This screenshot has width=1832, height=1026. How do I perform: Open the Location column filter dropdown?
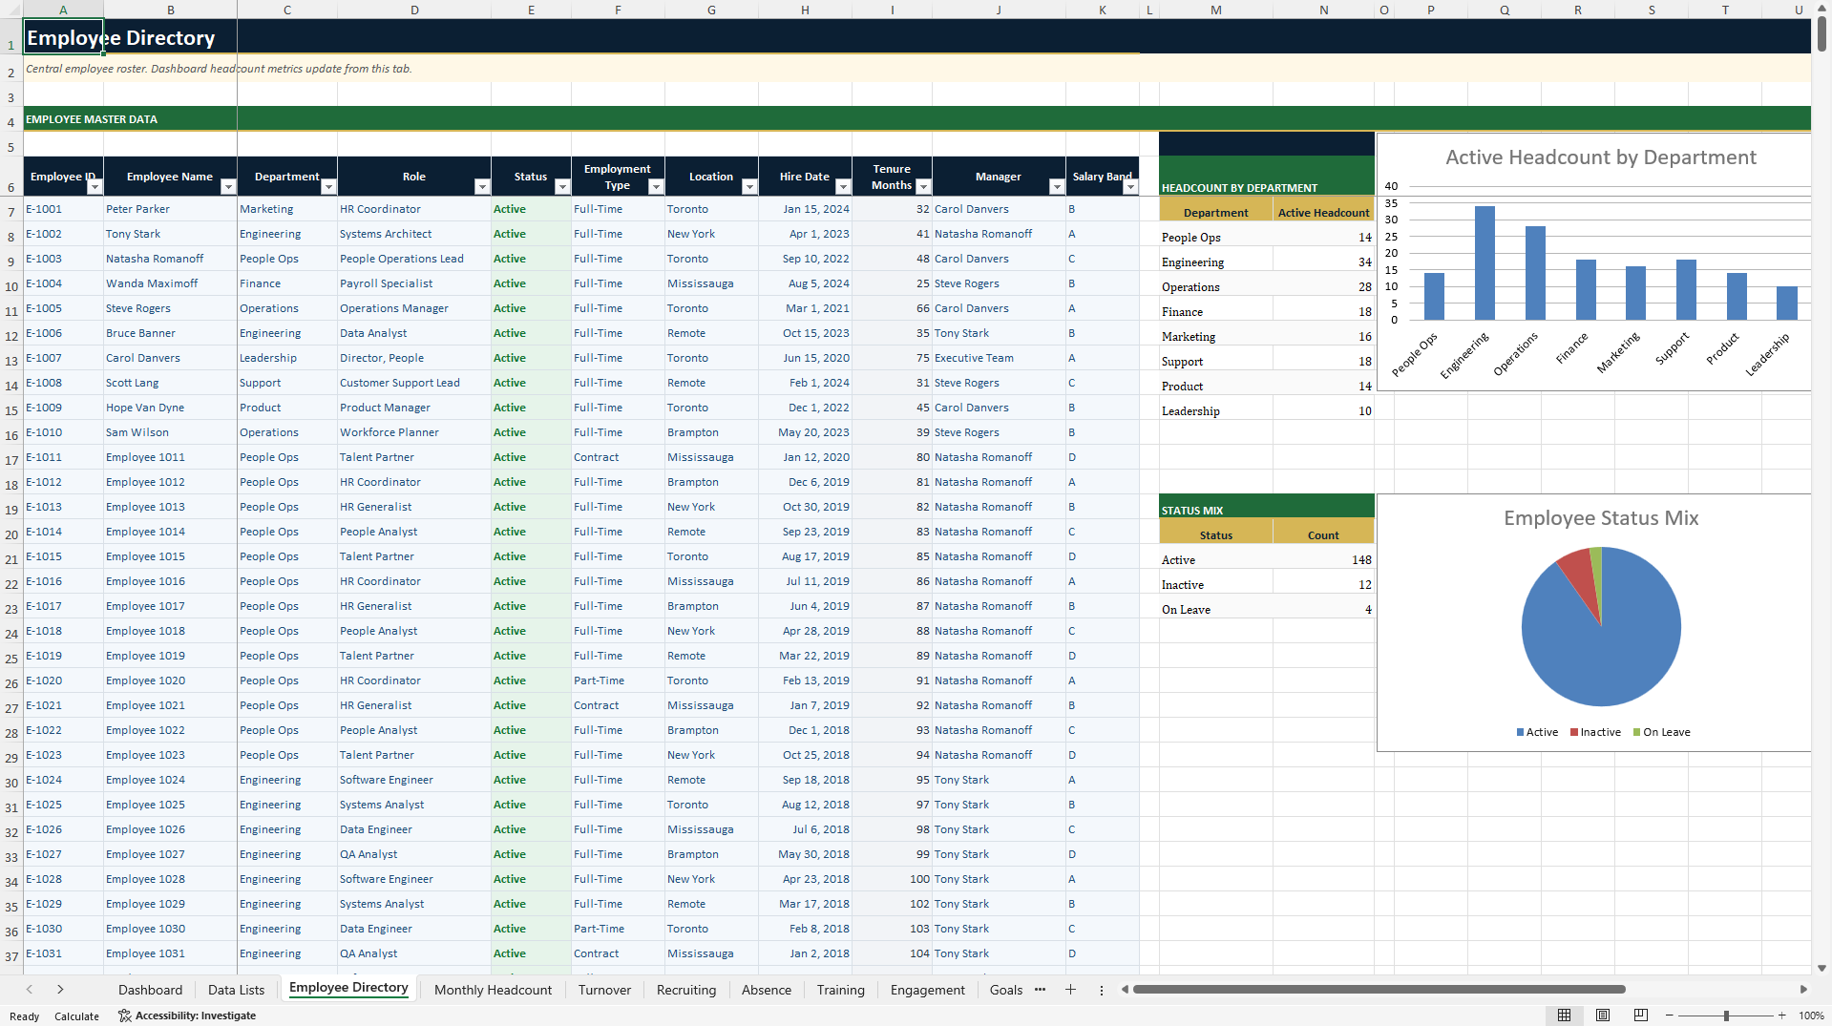(748, 187)
